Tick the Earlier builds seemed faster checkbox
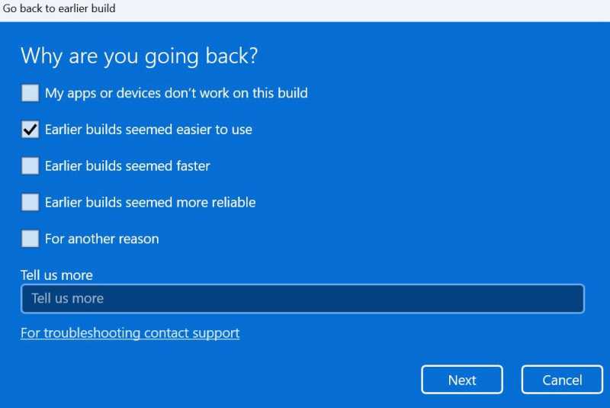This screenshot has height=408, width=610. 30,166
